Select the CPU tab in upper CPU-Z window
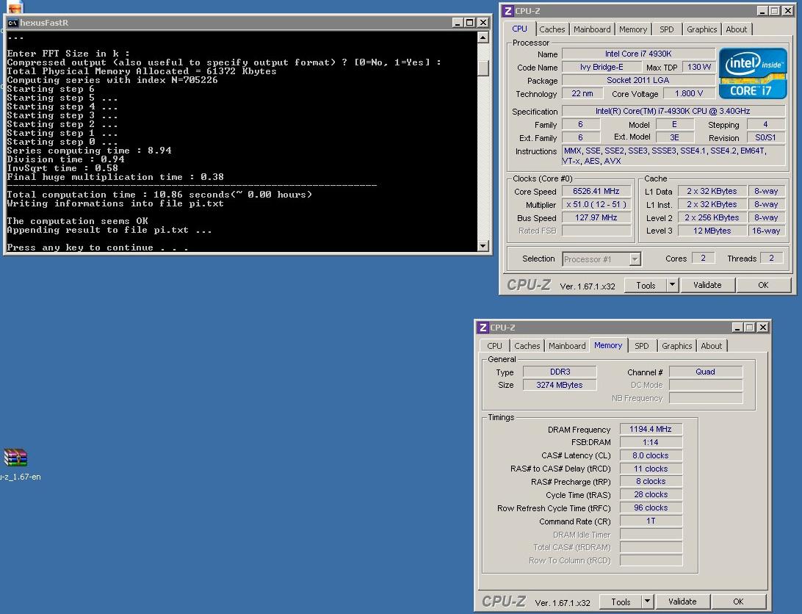 point(520,29)
